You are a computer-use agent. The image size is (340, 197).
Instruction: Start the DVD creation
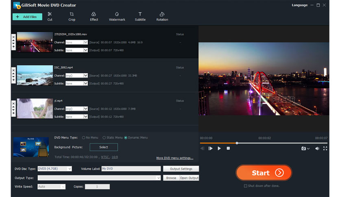(264, 173)
